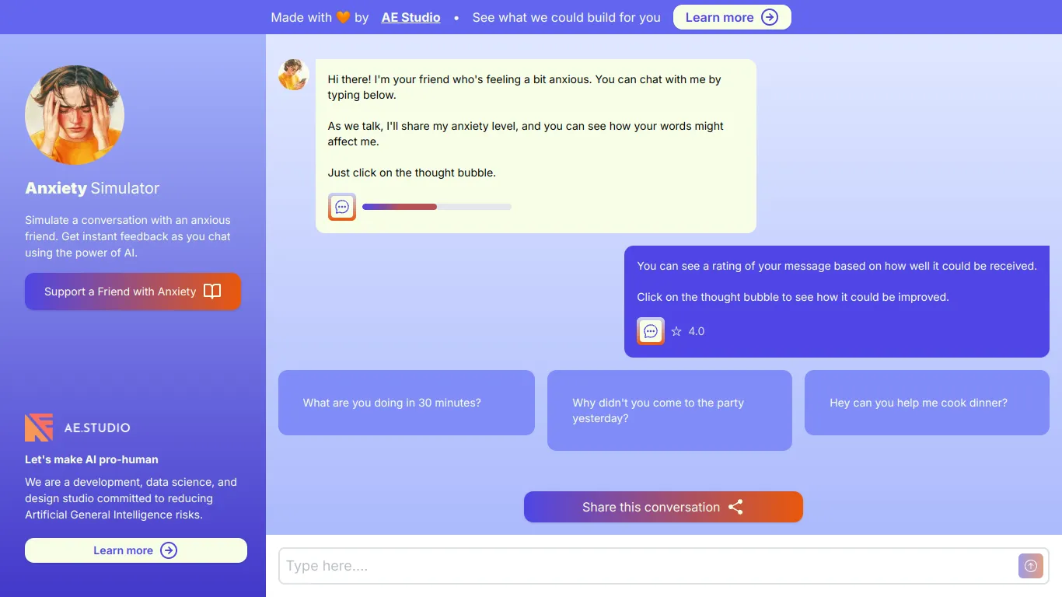
Task: Click the send arrow icon in message box
Action: coord(1031,567)
